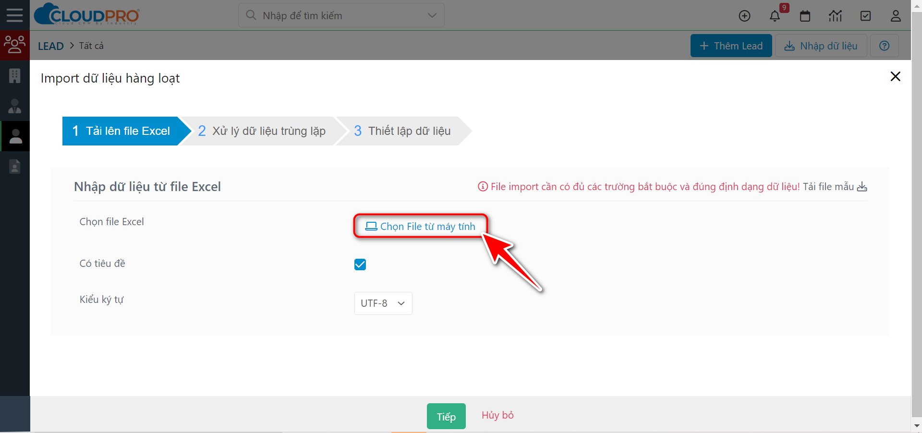
Task: Open the UTF-8 character type dropdown
Action: tap(383, 303)
